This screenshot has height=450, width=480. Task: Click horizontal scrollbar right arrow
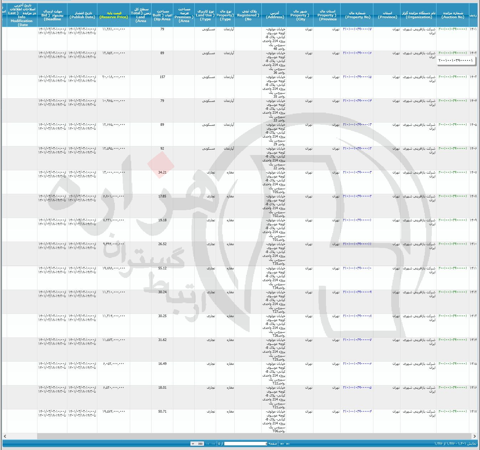tap(475, 436)
